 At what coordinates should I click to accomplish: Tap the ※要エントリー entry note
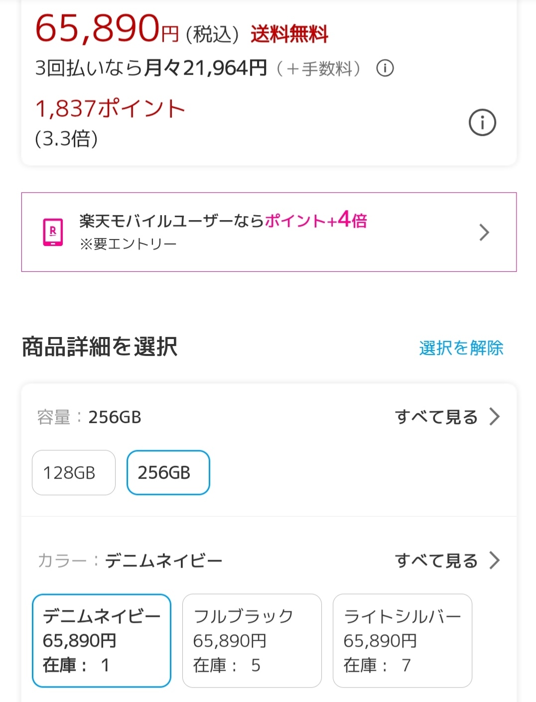pos(128,244)
